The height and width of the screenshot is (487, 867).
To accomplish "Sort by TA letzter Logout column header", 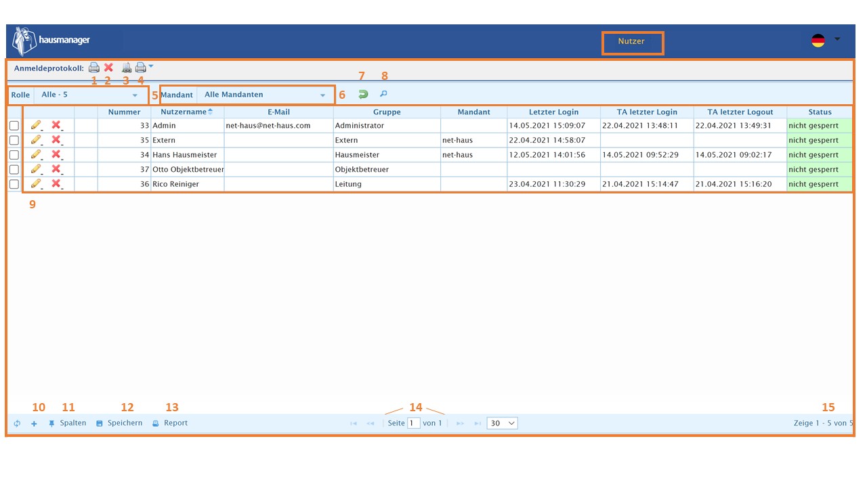I will click(740, 112).
